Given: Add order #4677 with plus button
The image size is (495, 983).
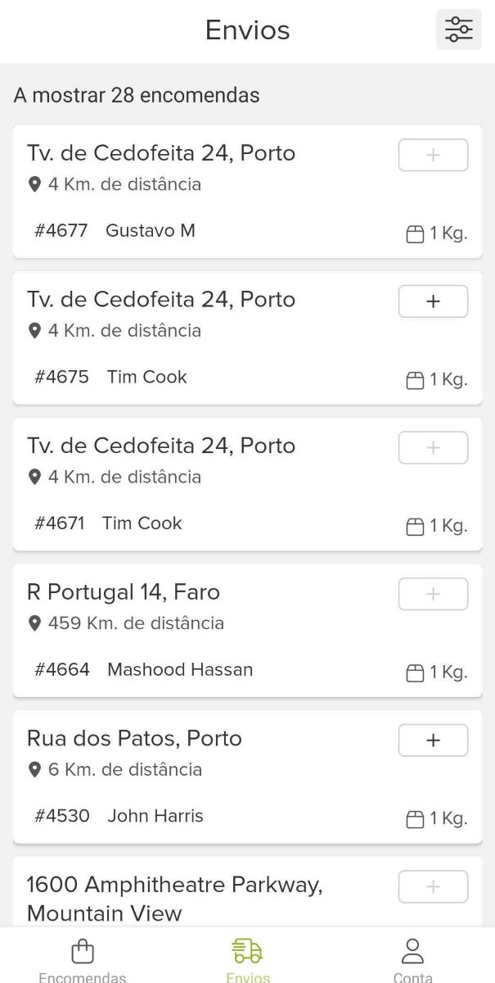Looking at the screenshot, I should [433, 156].
